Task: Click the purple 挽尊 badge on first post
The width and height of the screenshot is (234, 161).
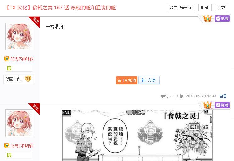Action: (x=222, y=18)
